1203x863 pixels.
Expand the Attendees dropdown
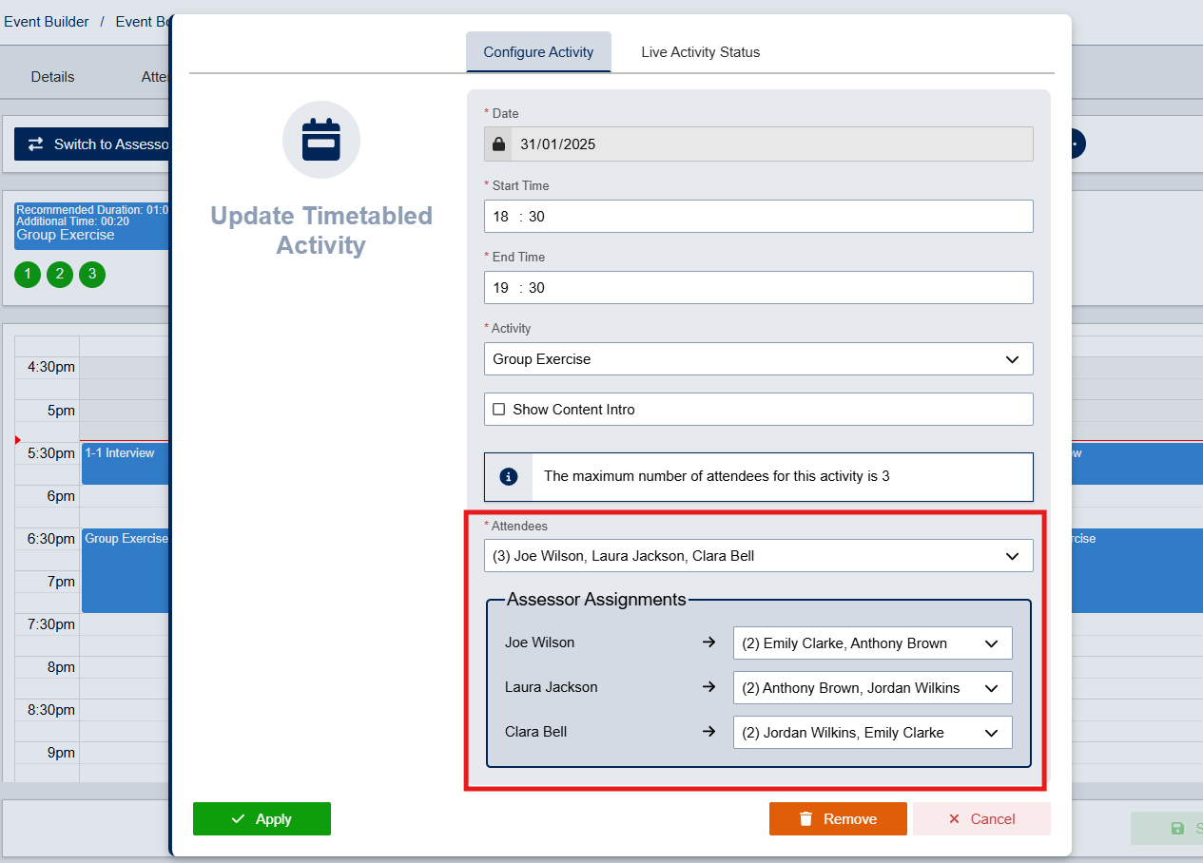tap(758, 556)
